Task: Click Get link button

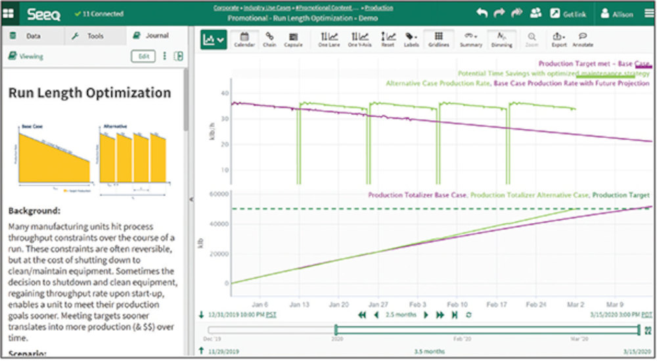Action: click(568, 14)
